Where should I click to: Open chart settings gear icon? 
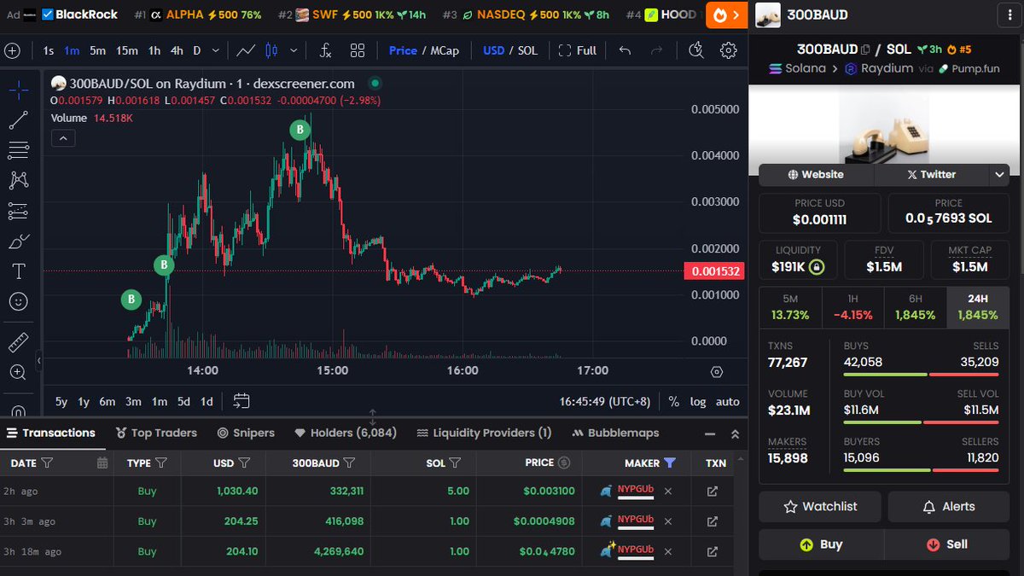point(729,50)
